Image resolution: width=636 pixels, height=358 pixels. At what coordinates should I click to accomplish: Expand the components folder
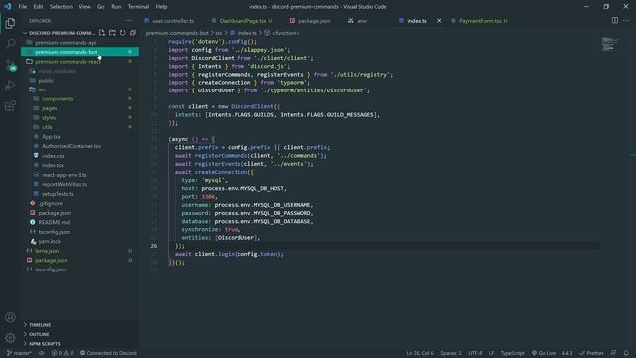click(x=80, y=99)
